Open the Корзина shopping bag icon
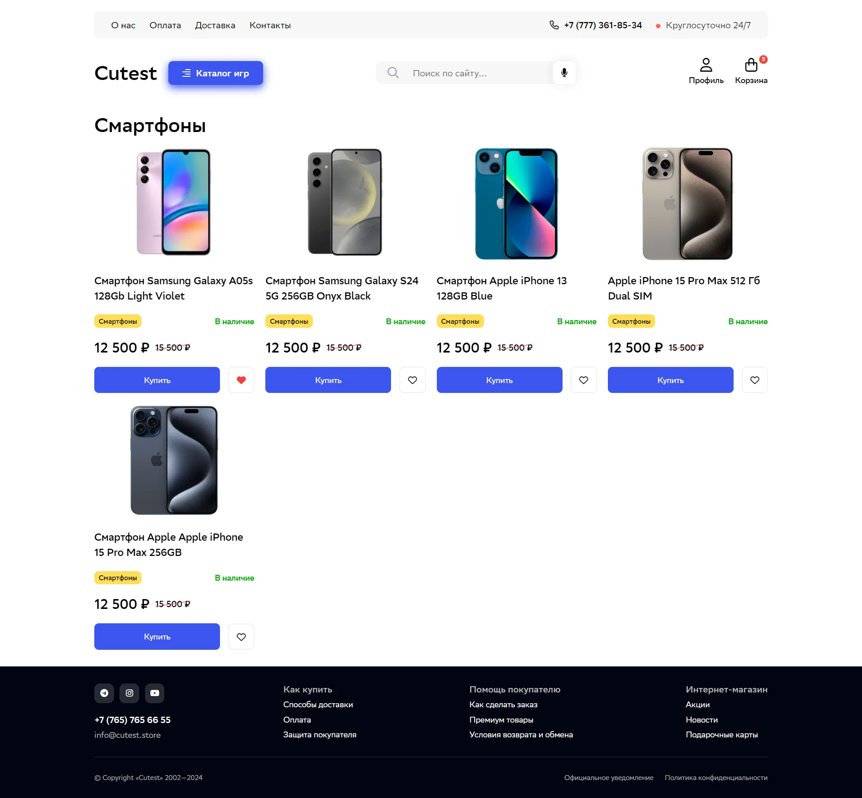This screenshot has width=862, height=798. [x=751, y=66]
